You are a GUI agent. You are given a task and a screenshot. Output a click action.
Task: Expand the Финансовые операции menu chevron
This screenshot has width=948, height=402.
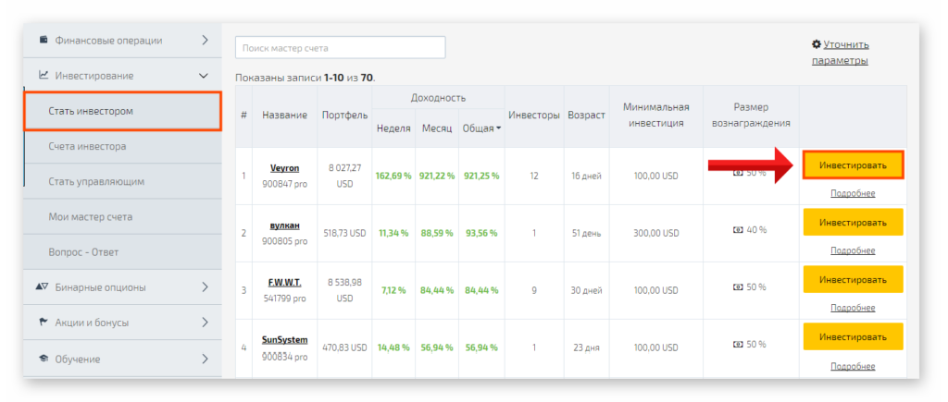pos(205,40)
